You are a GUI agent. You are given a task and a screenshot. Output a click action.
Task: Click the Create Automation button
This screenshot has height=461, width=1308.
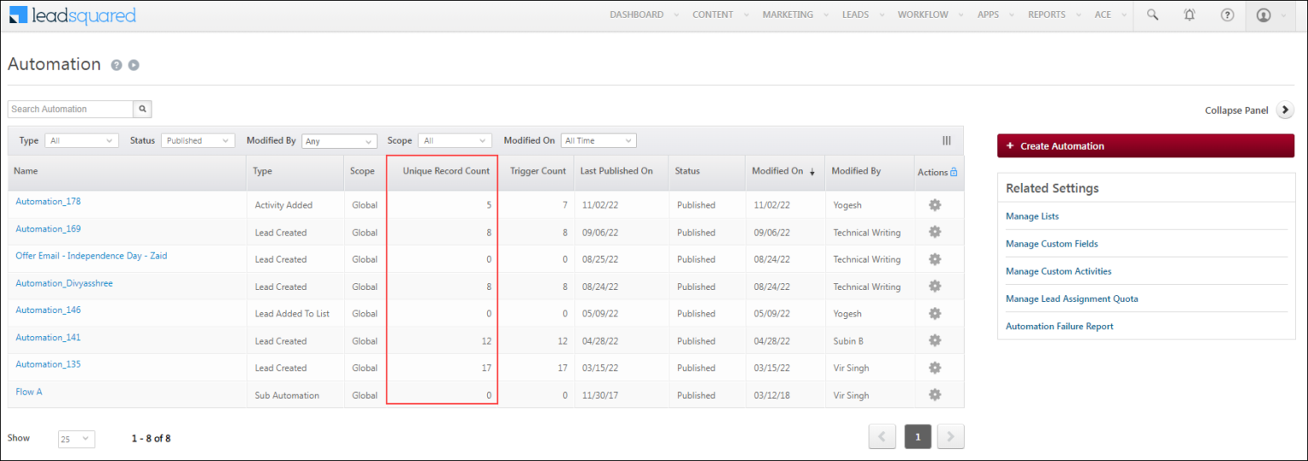(1145, 146)
